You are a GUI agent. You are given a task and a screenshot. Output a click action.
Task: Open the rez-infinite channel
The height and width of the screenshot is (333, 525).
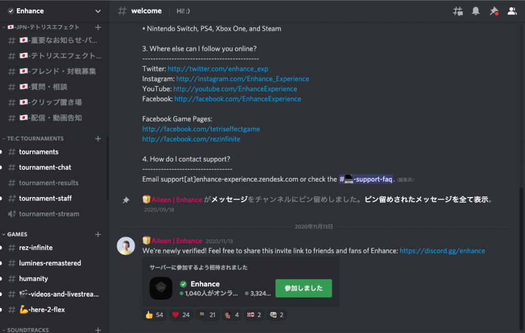36,248
